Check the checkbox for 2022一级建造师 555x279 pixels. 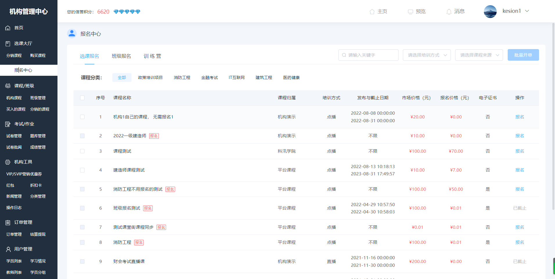pos(82,136)
